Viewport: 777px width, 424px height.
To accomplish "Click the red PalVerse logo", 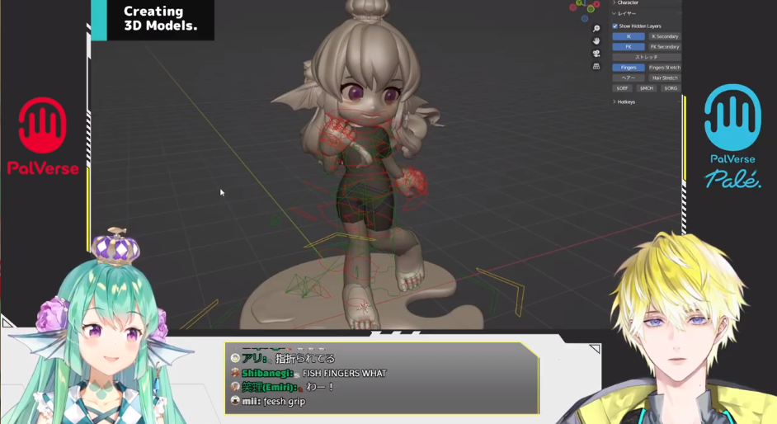I will 43,136.
